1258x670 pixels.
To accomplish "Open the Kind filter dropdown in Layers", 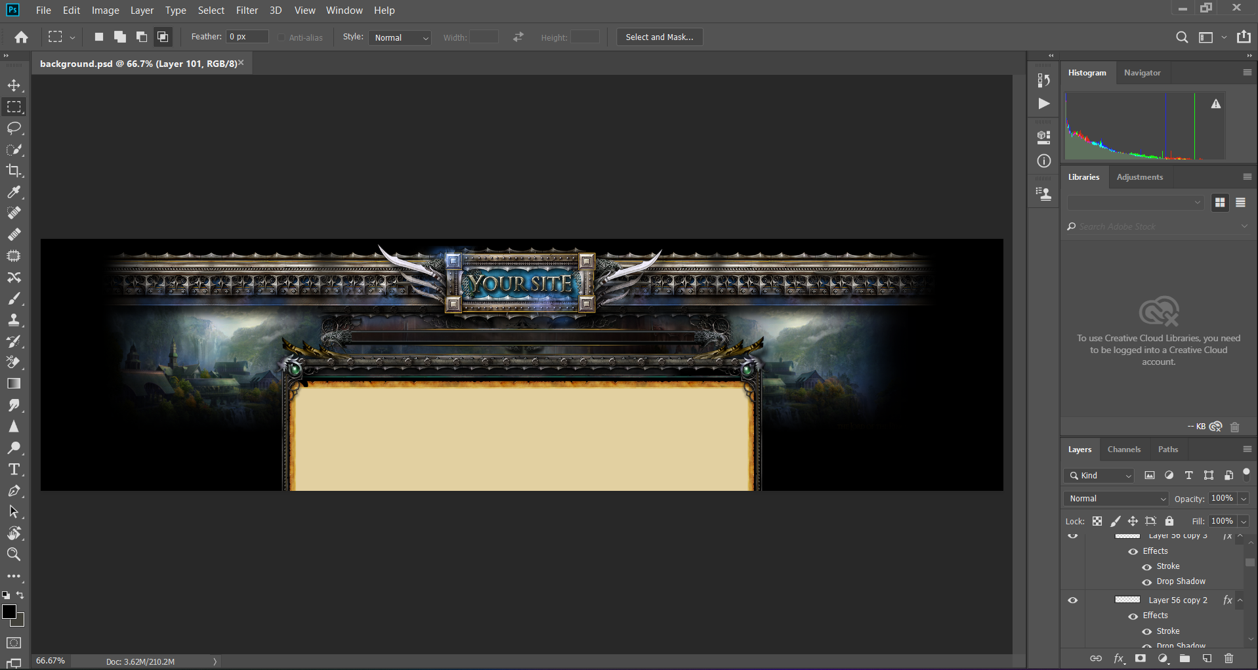I will point(1100,476).
